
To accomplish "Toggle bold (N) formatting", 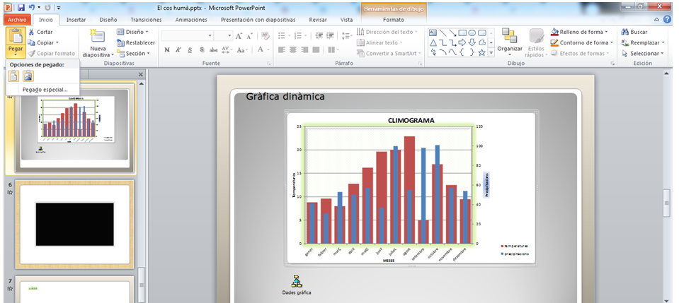I will click(167, 50).
